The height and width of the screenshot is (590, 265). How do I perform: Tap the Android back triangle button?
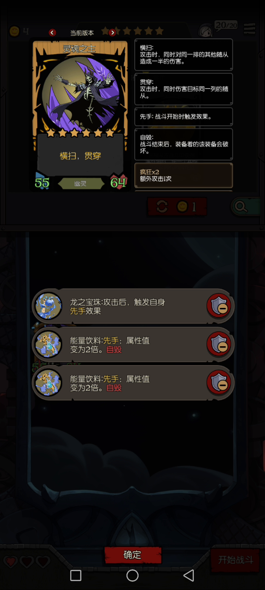(x=189, y=575)
